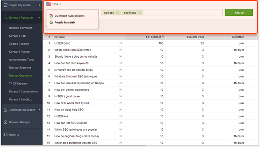The height and width of the screenshot is (147, 260).
Task: Click double-arrow for 'Which blog platform is best for SEO'
Action: click(x=121, y=143)
